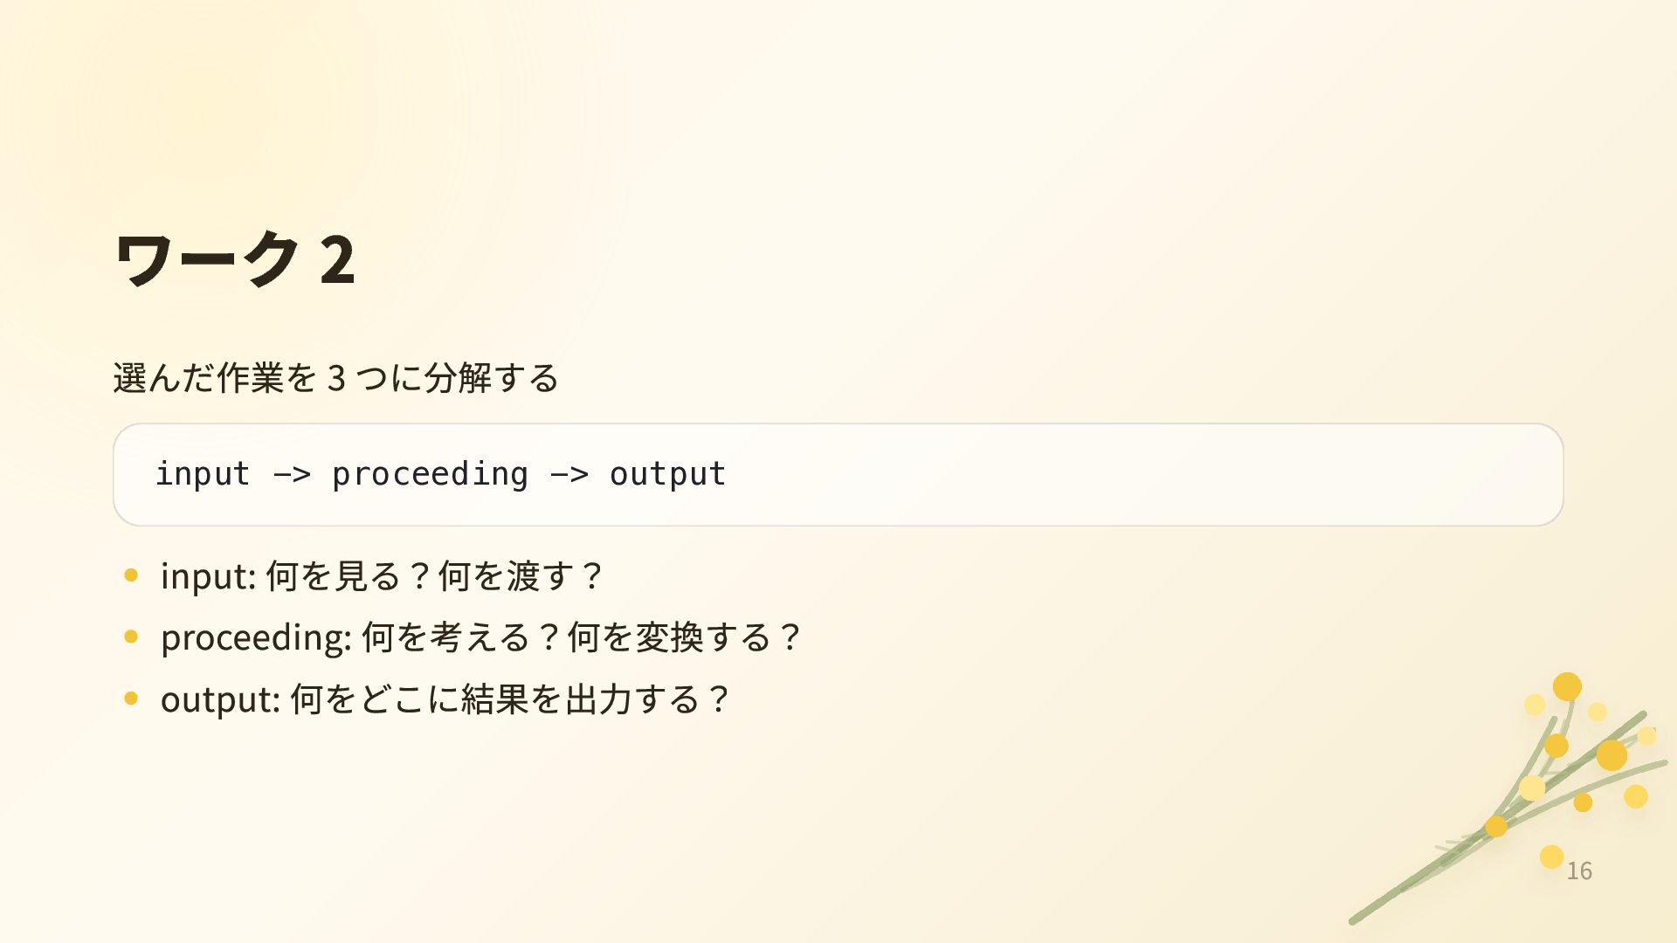
Task: Click the digit 2 in the title
Action: [337, 260]
